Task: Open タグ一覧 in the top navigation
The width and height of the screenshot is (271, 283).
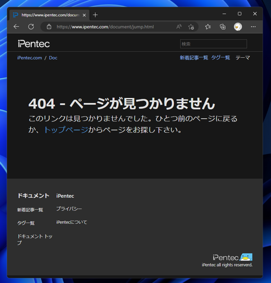Action: pos(220,58)
